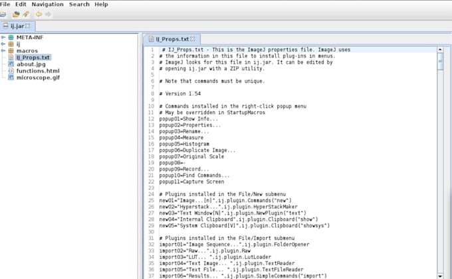The height and width of the screenshot is (279, 452).
Task: Click the scrollbar up arrow
Action: [440, 50]
